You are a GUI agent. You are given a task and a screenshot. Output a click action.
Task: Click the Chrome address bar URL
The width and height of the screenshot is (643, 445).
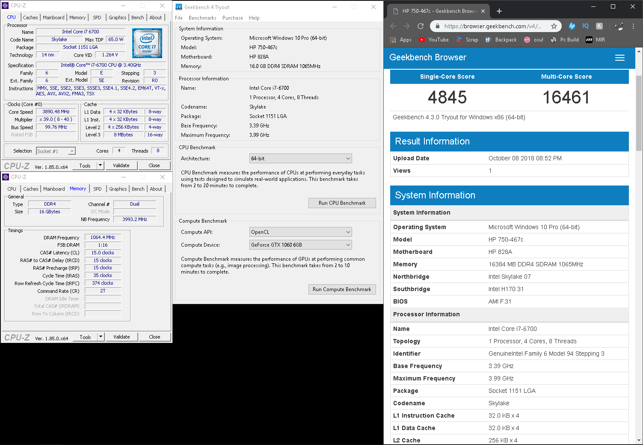pos(493,26)
